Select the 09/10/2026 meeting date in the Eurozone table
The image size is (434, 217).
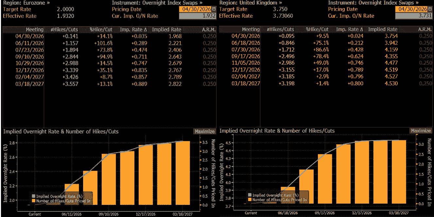(x=29, y=57)
